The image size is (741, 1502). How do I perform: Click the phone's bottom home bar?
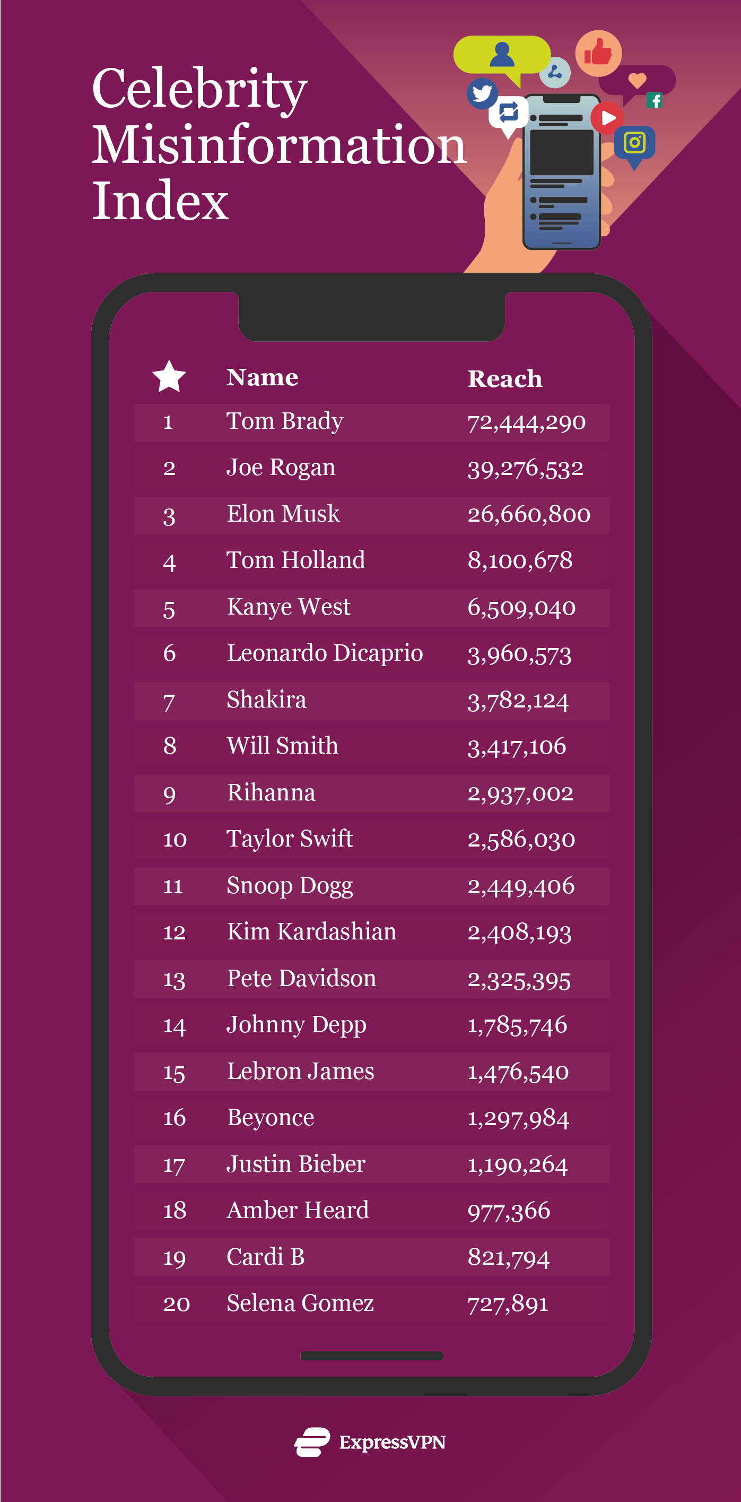point(371,1356)
